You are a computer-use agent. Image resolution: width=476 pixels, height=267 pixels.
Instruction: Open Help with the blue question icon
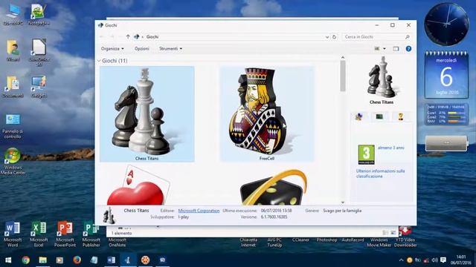[408, 48]
